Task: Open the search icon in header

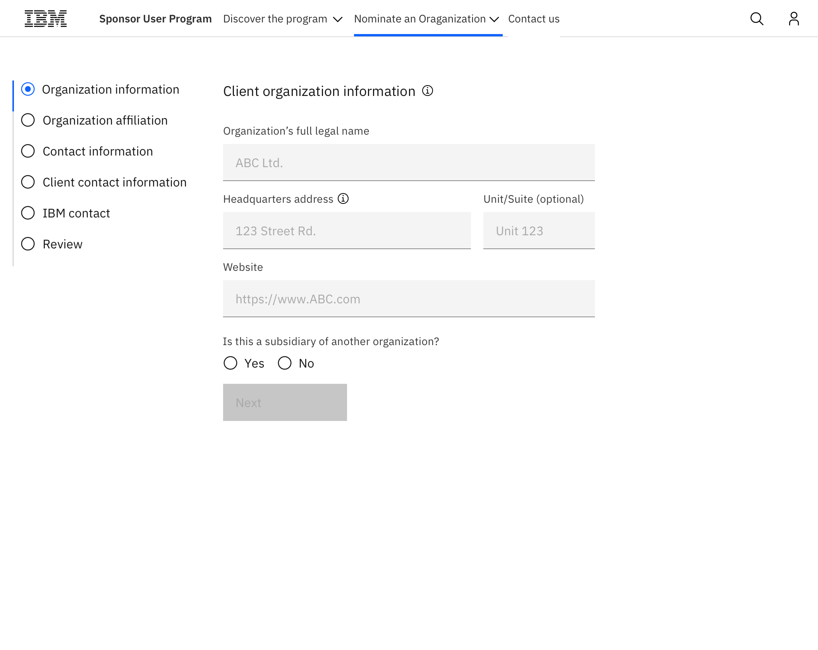Action: point(756,19)
